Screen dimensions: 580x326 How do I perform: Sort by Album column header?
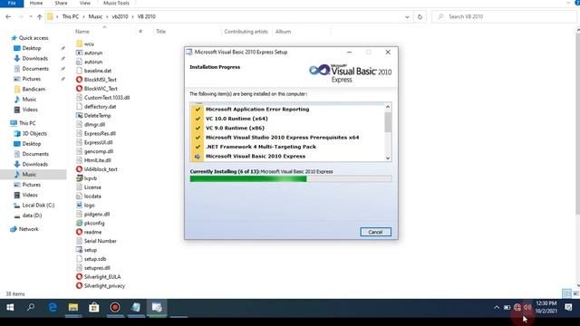coord(283,32)
